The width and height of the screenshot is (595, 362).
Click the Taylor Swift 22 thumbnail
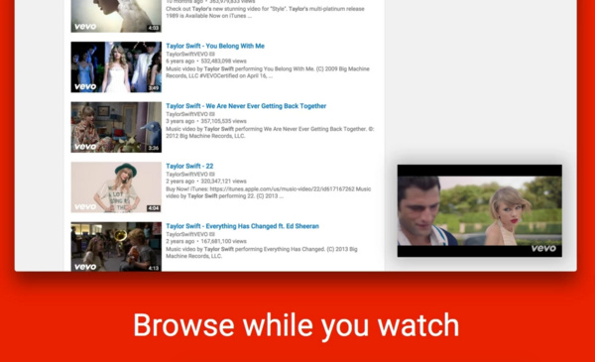click(x=116, y=187)
